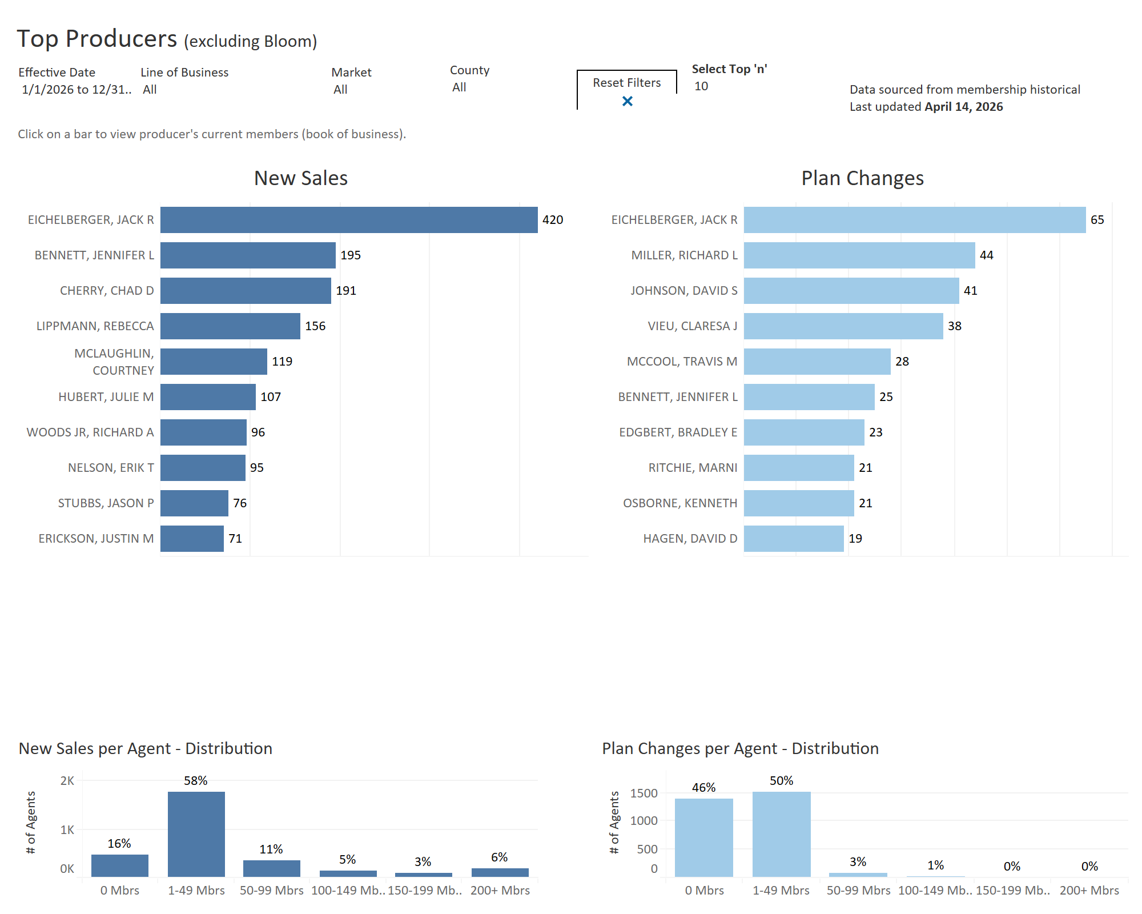Viewport: 1142px width, 914px height.
Task: Click Lippmann, Rebecca New Sales bar
Action: (230, 326)
